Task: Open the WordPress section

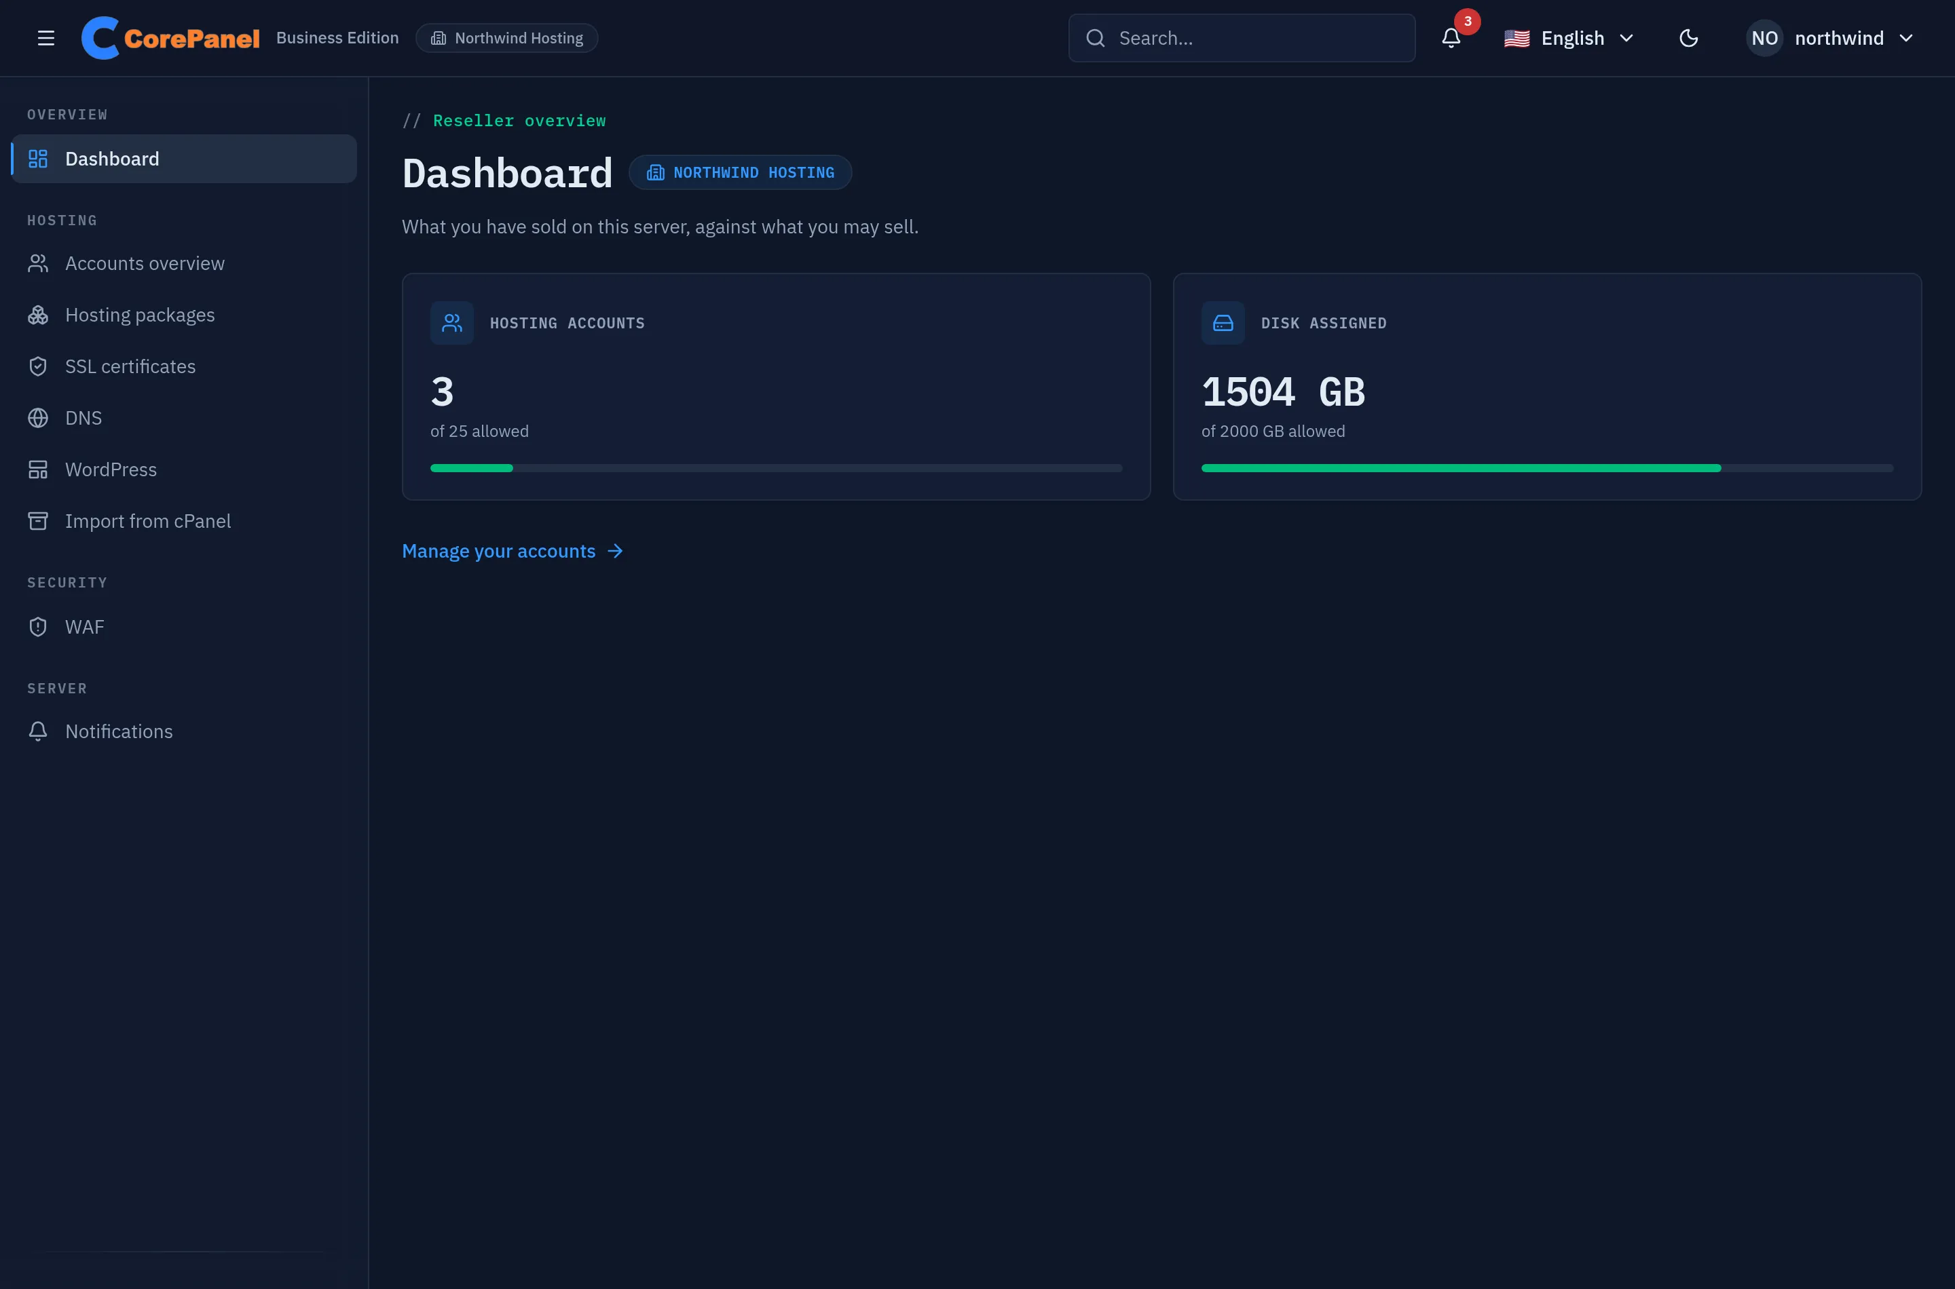Action: [184, 469]
